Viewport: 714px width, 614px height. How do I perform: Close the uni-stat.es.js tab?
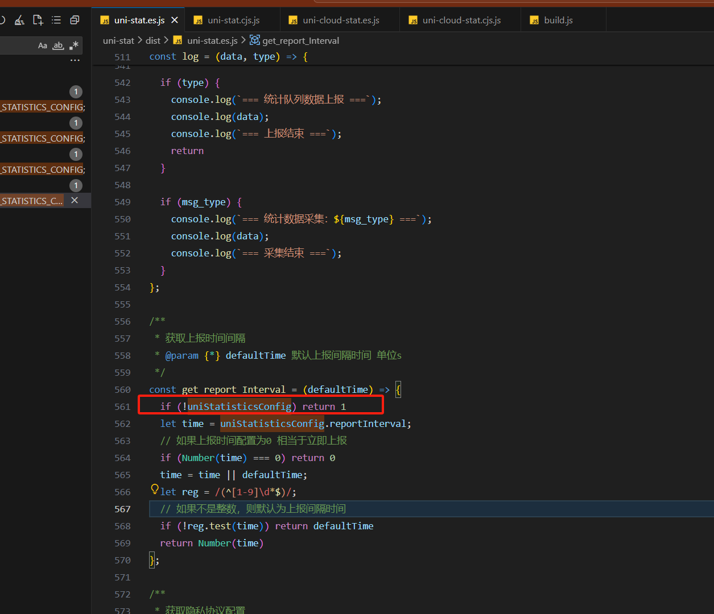pyautogui.click(x=175, y=20)
